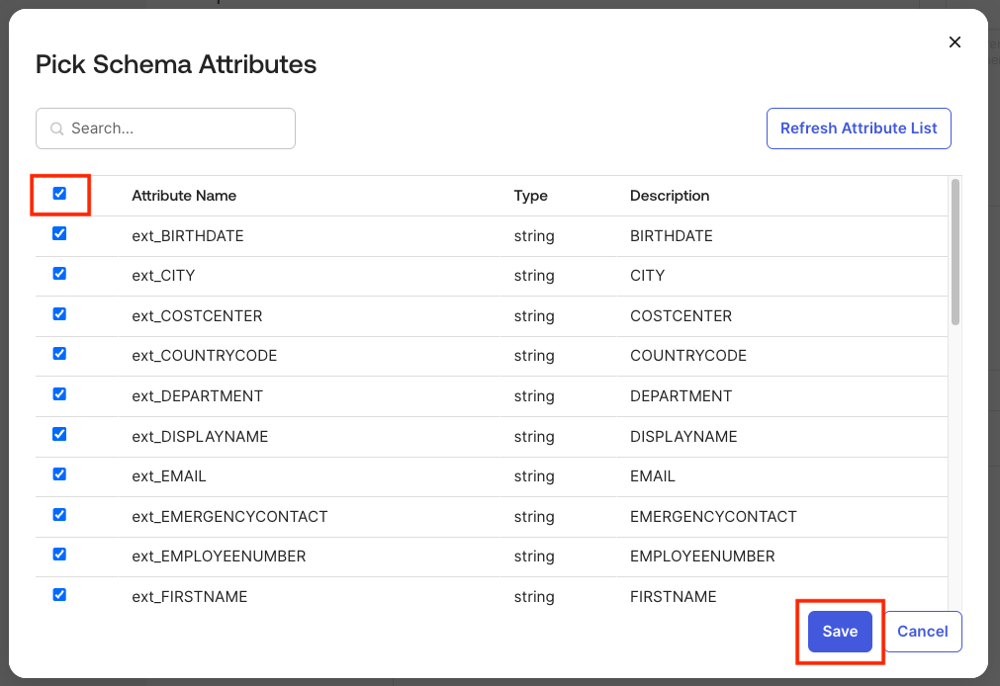Save the selected schema attributes

[x=840, y=631]
